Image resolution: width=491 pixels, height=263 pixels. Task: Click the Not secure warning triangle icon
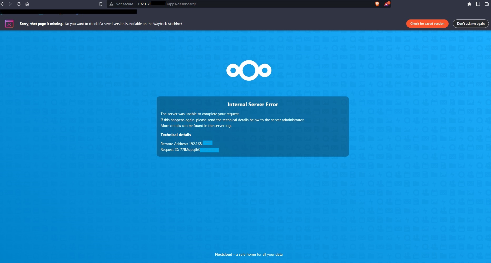click(111, 4)
